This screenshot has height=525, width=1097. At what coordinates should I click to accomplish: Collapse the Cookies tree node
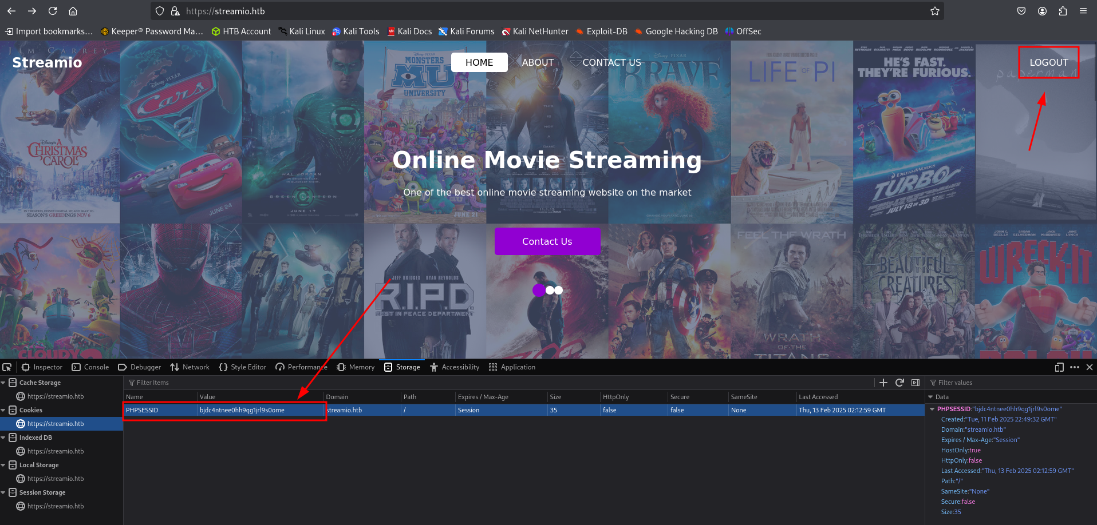click(3, 410)
